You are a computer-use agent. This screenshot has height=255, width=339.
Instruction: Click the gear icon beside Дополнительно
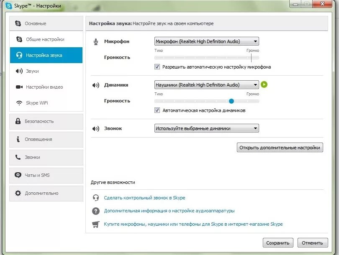tap(18, 193)
